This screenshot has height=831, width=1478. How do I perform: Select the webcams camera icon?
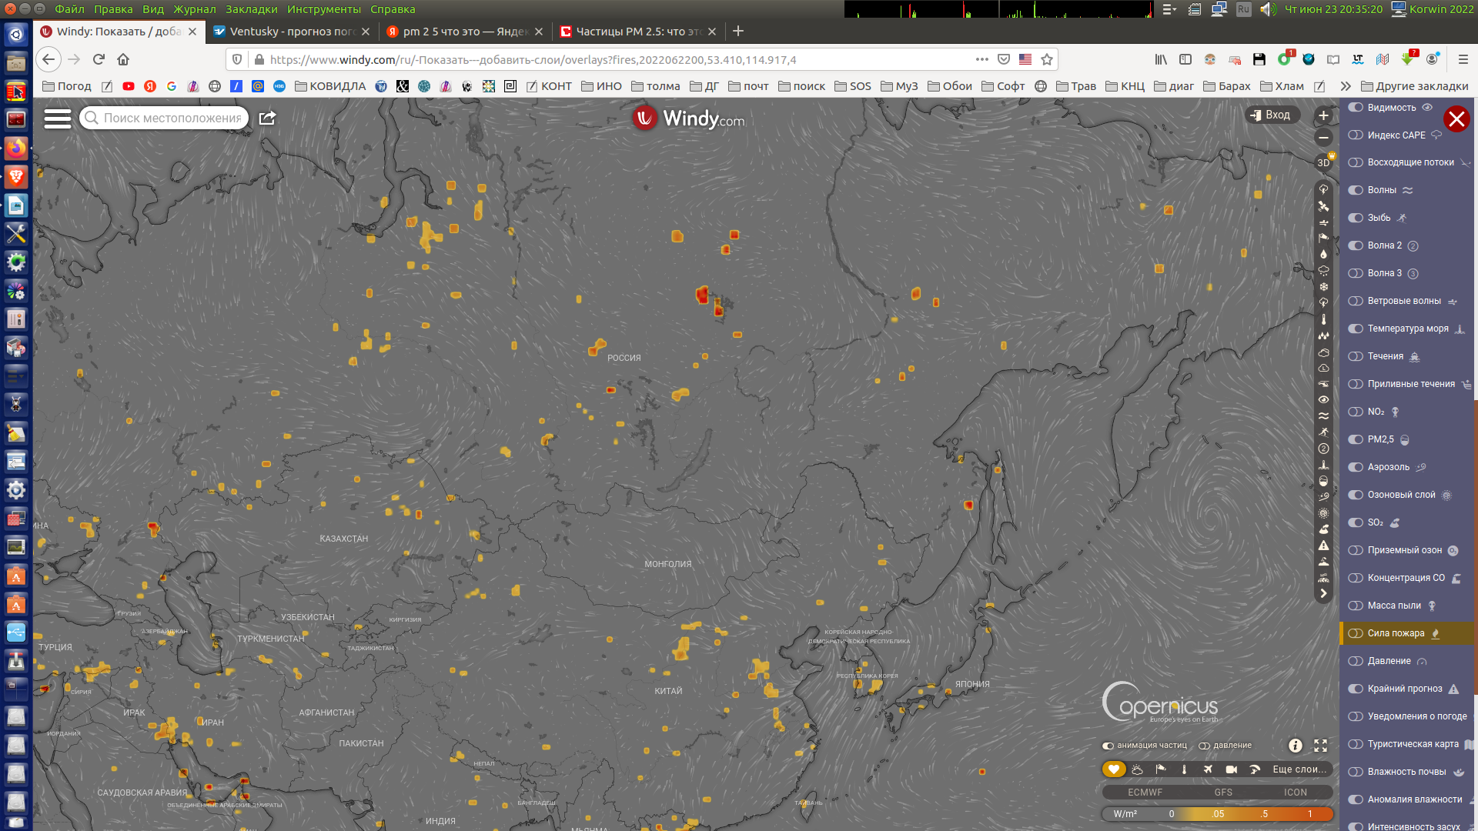point(1232,769)
